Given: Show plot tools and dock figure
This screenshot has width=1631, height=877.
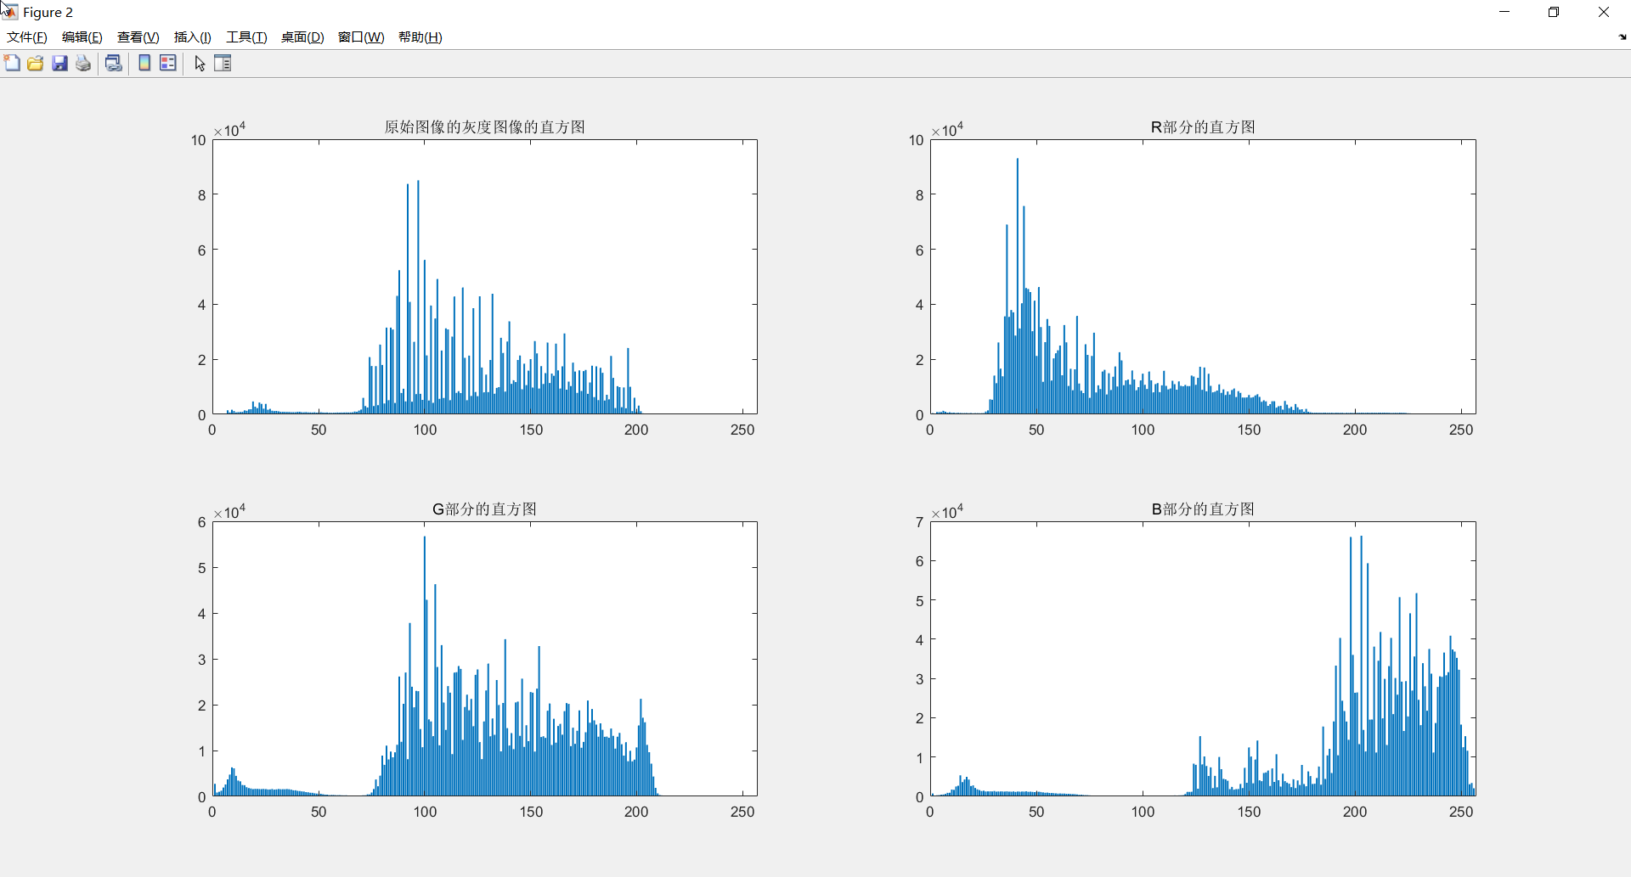Looking at the screenshot, I should [223, 63].
